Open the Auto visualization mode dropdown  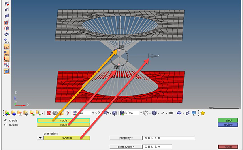tap(93, 113)
